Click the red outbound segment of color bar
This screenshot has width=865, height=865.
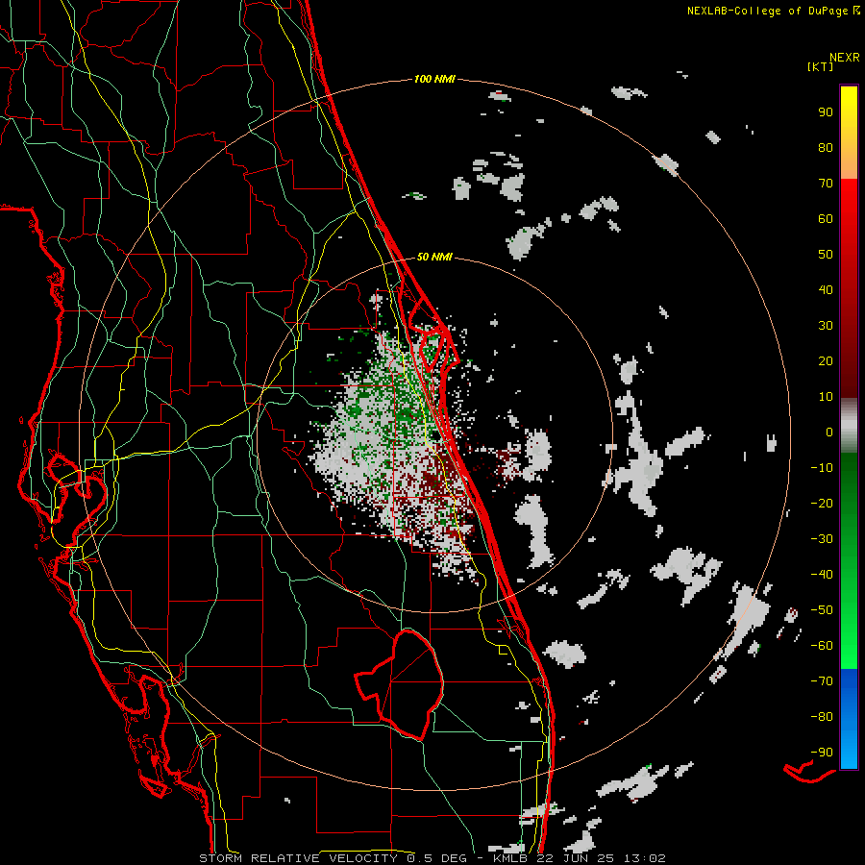849,288
